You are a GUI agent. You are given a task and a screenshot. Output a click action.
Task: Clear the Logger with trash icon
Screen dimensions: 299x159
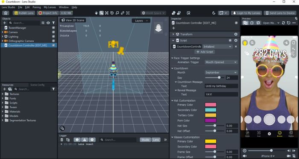click(x=62, y=140)
